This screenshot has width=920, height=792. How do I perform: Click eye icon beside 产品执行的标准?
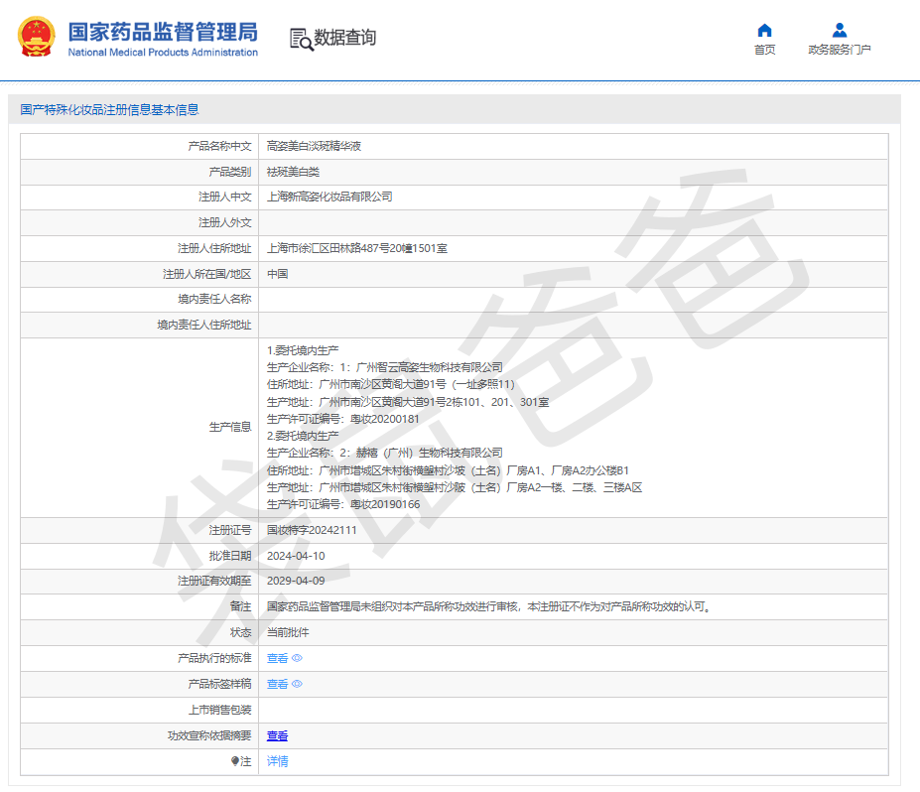coord(297,658)
